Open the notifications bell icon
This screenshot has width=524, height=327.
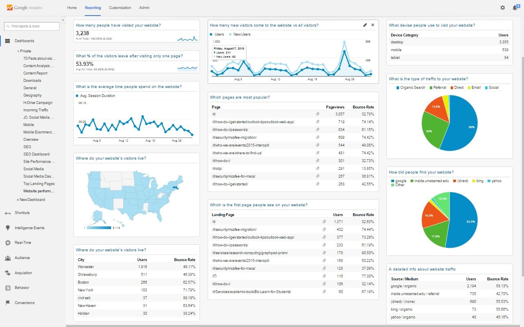click(x=515, y=8)
